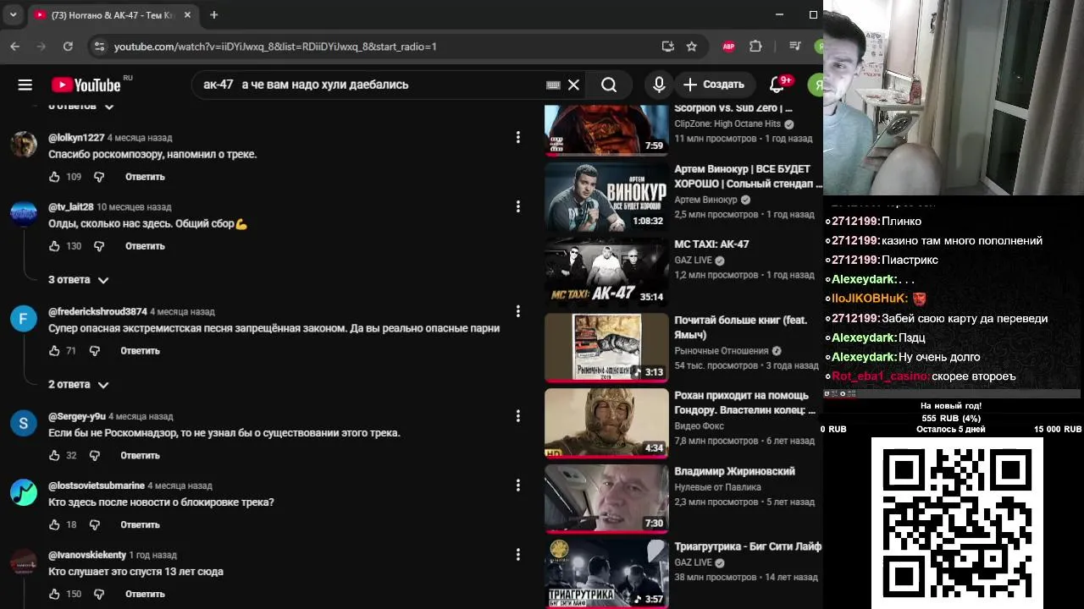The image size is (1084, 609).
Task: Click the YouTube search input field
Action: pyautogui.click(x=373, y=85)
